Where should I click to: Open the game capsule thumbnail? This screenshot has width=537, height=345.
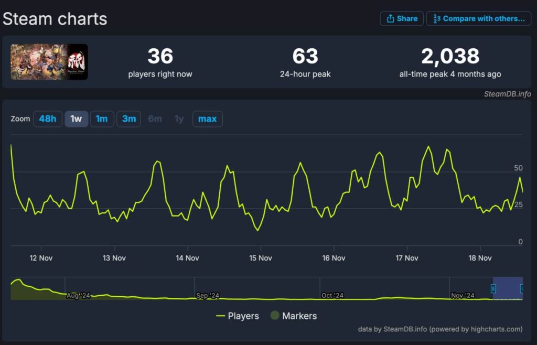pos(49,62)
